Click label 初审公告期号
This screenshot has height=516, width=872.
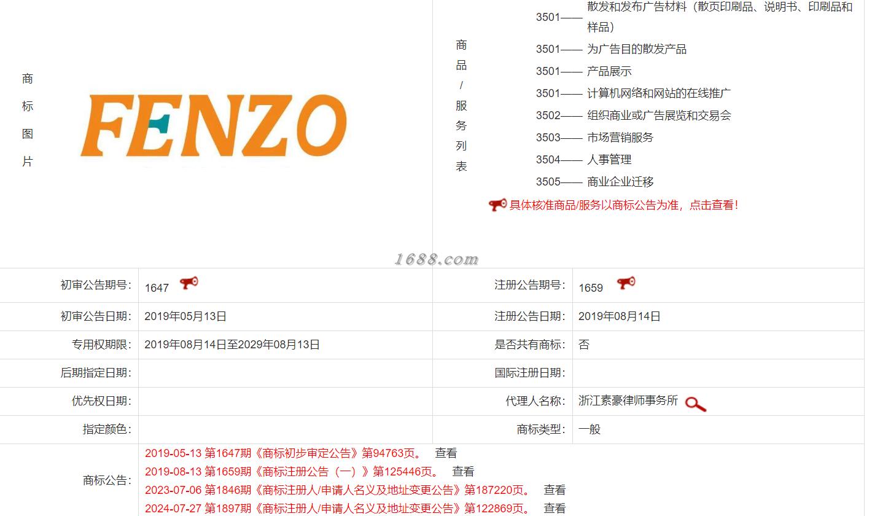coord(96,285)
